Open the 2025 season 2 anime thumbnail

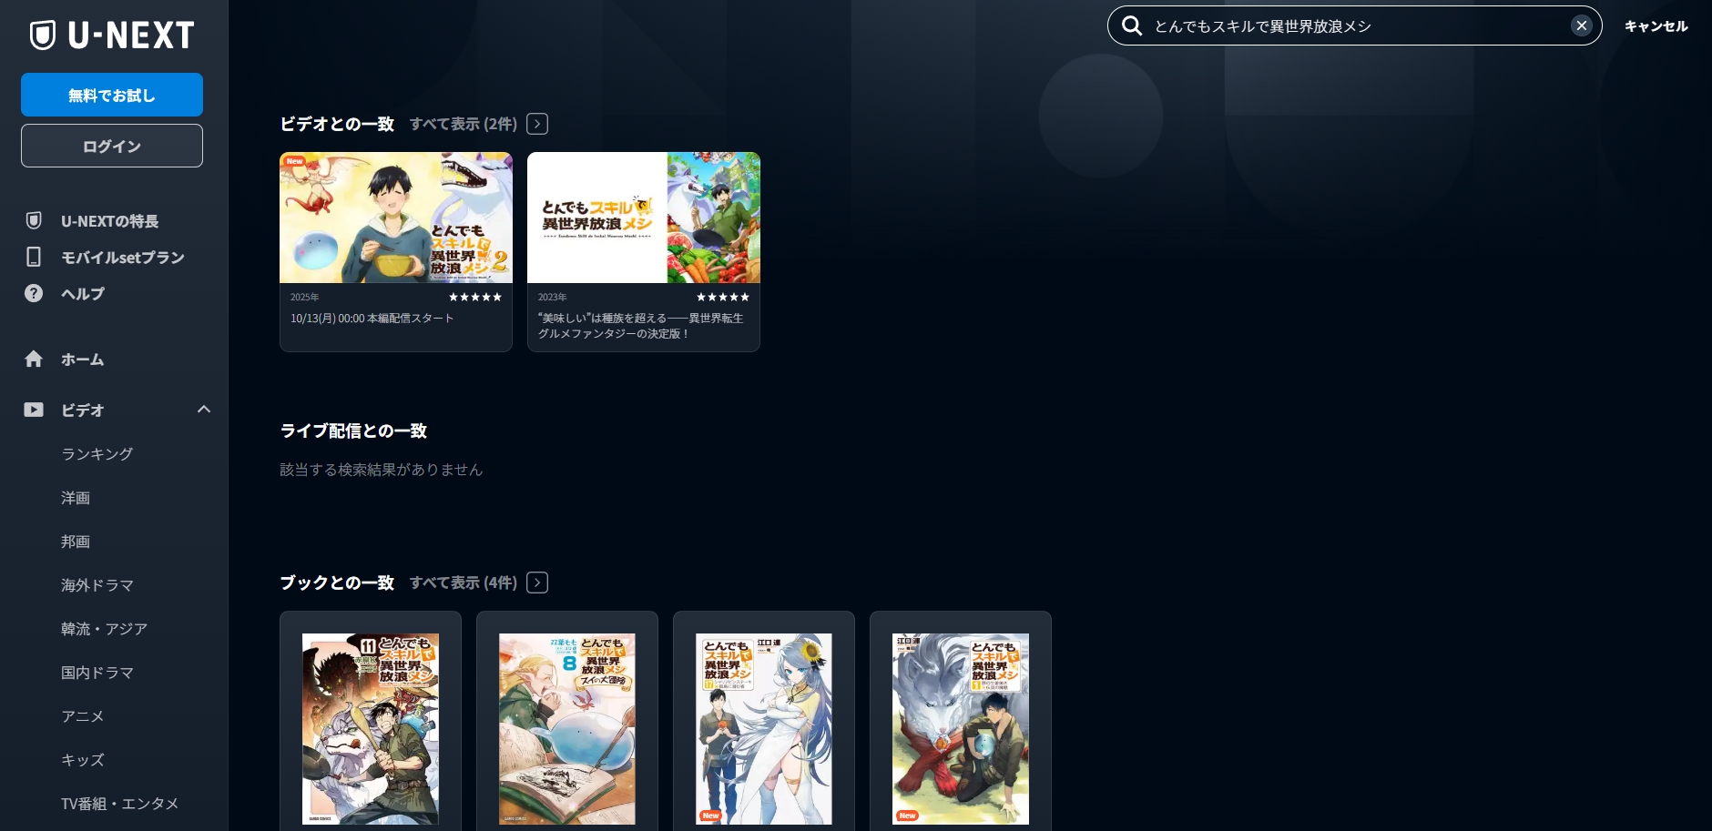click(396, 218)
